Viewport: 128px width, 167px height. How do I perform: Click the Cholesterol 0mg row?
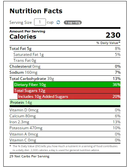65,66
